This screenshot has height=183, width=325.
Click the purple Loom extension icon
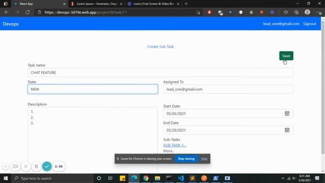(x=272, y=12)
